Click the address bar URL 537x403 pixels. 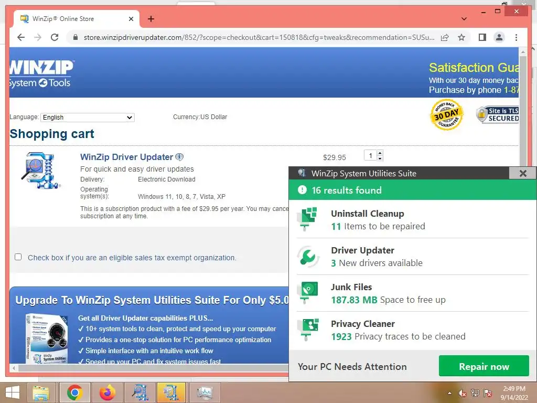tap(259, 37)
